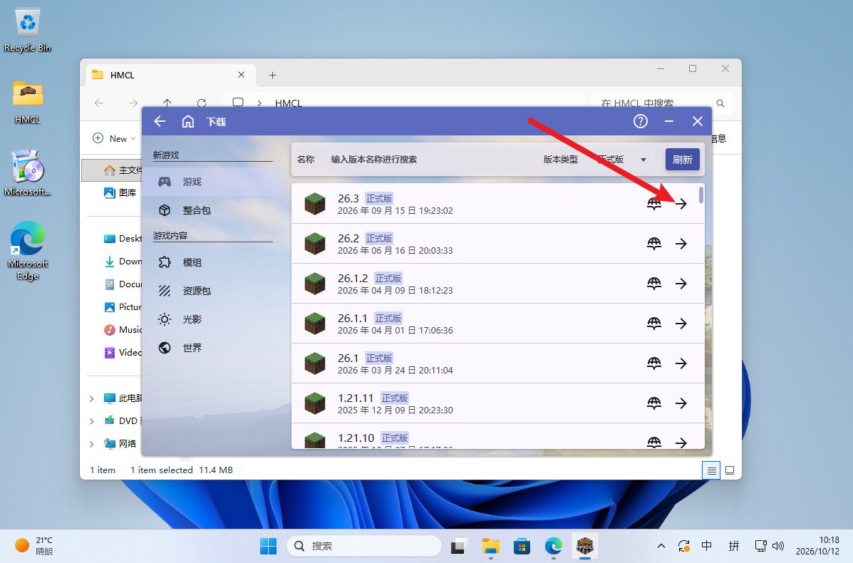Open the Microsoft Store taskbar icon
This screenshot has height=563, width=853.
tap(522, 546)
